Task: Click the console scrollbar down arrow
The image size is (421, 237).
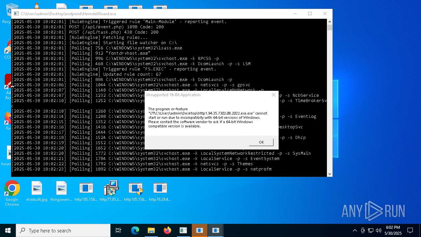Action: (330, 174)
